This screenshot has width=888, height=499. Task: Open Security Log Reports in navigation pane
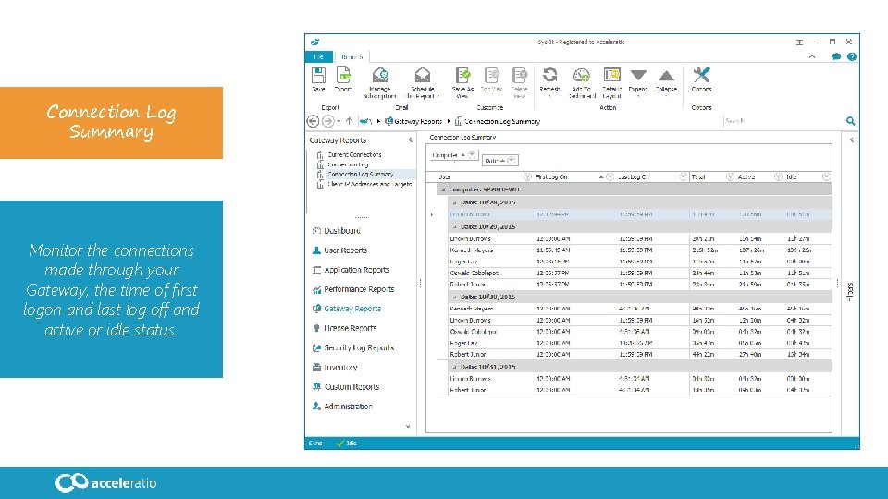pos(353,348)
